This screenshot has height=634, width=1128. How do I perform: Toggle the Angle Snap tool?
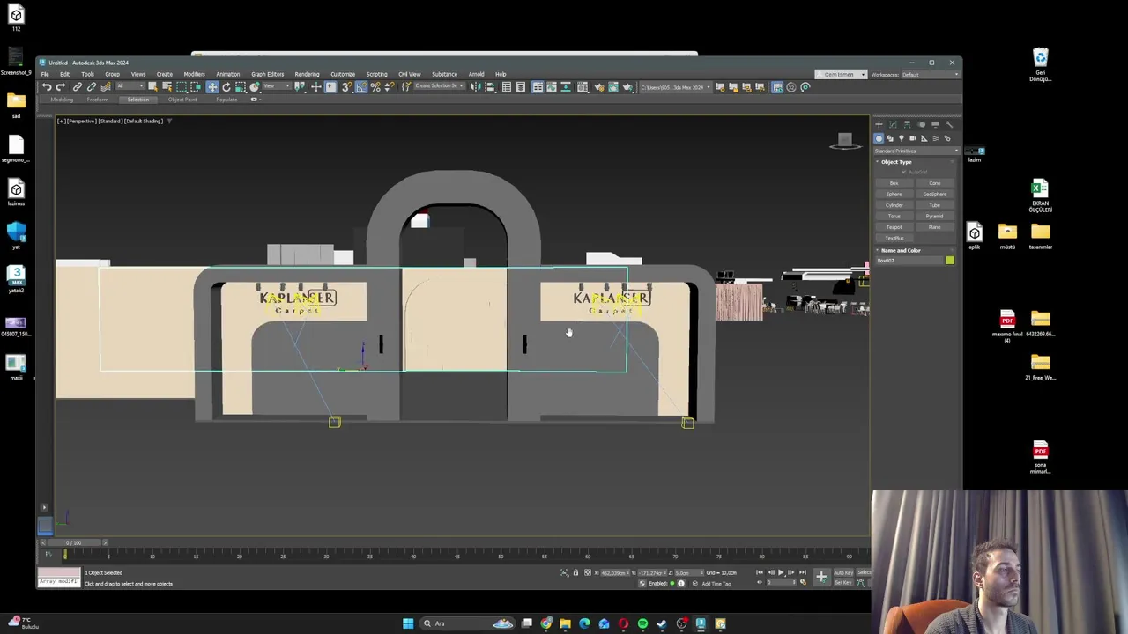pos(361,87)
